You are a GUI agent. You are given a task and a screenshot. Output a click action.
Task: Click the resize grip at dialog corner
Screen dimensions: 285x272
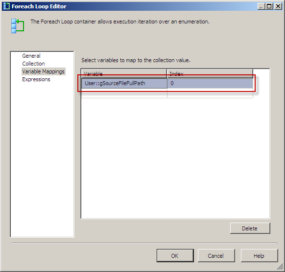(280, 267)
